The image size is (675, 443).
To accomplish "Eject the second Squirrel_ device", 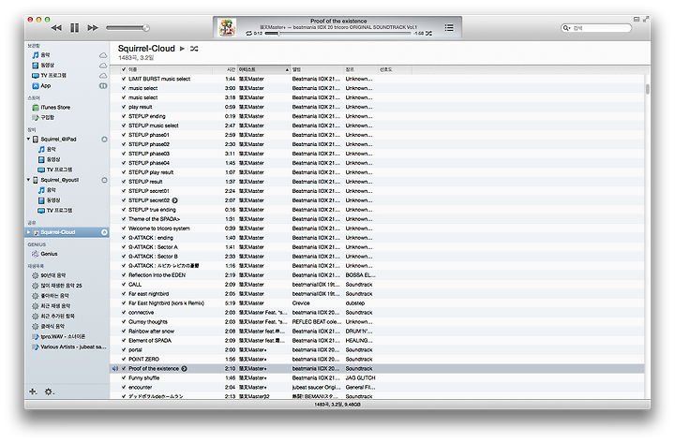I will (104, 180).
